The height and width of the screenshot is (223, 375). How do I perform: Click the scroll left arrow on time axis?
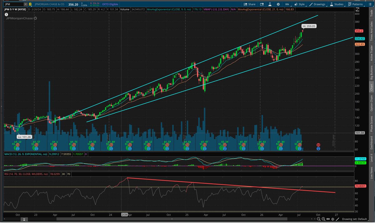pos(312,219)
